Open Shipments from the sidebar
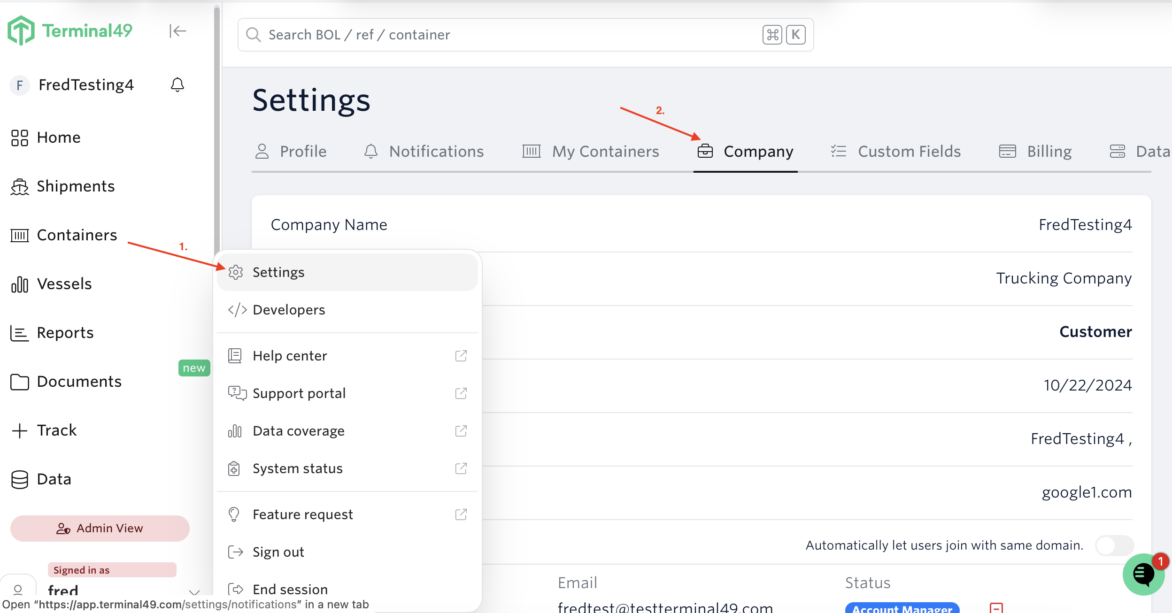This screenshot has width=1172, height=613. point(75,186)
